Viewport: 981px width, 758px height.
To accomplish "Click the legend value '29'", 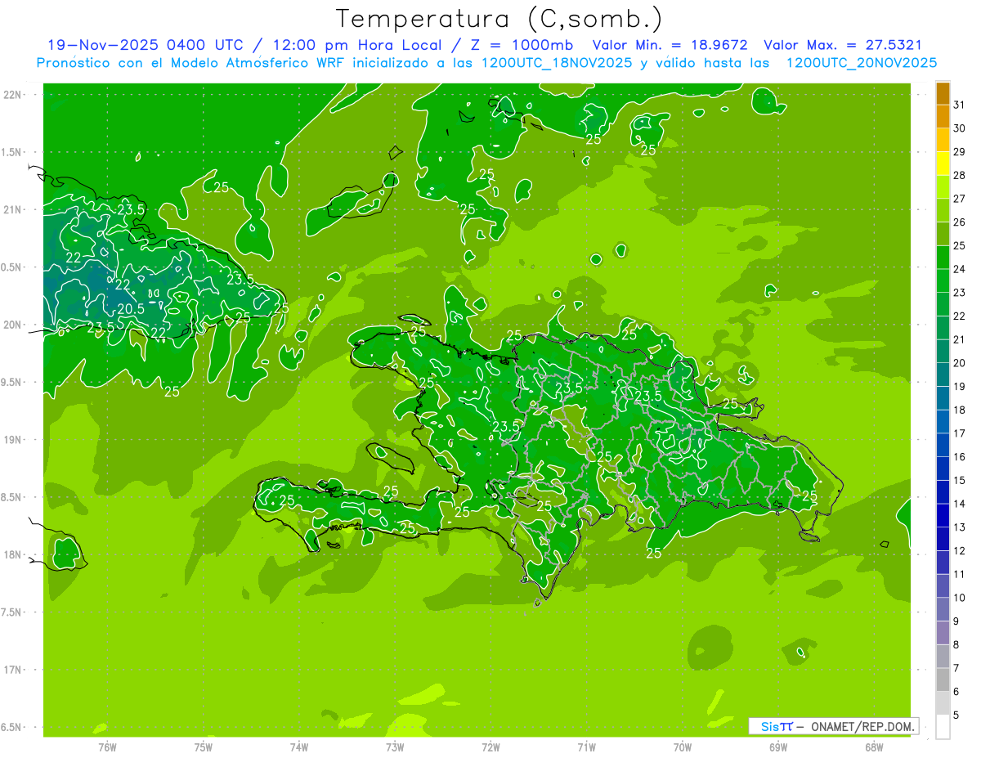I will [959, 151].
